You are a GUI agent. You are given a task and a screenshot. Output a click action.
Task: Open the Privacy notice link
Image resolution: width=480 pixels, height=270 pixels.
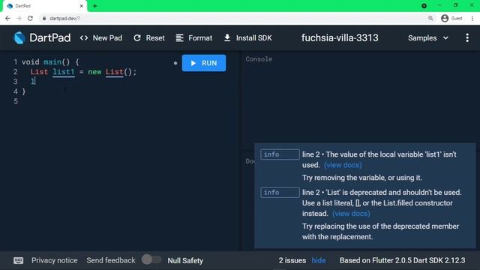coord(55,260)
